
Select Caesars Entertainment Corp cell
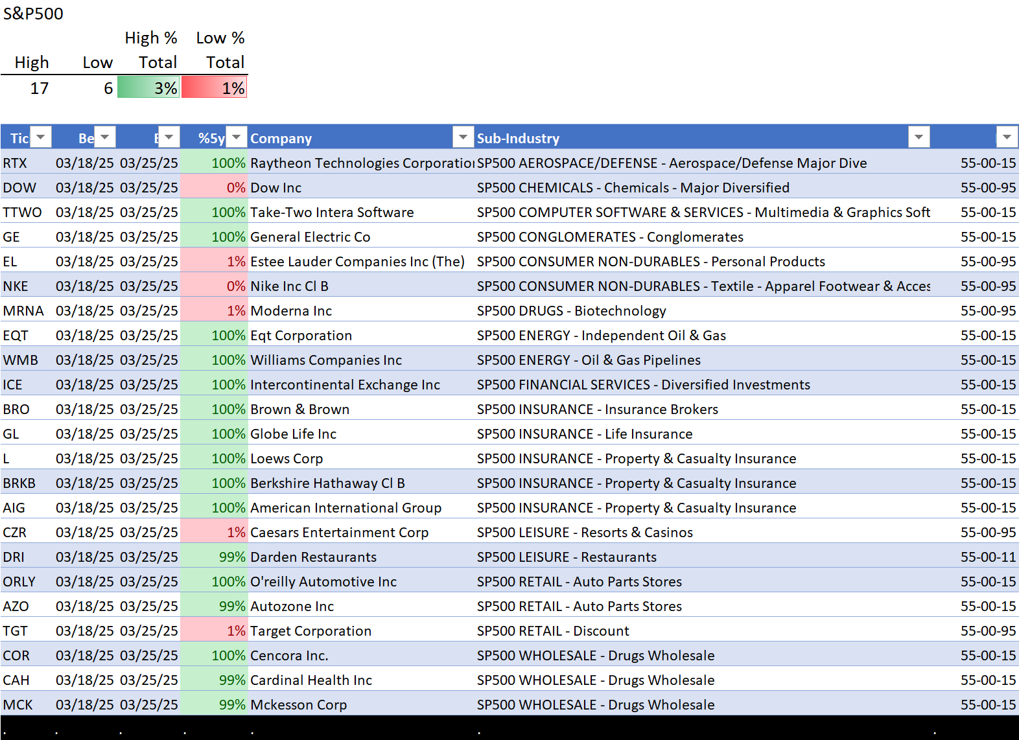point(361,532)
